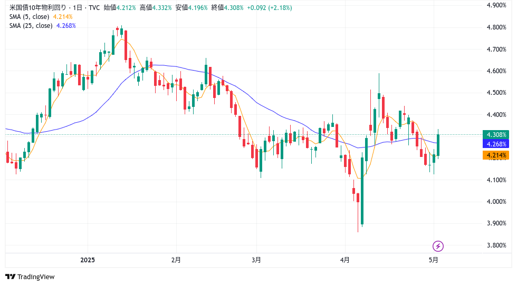The height and width of the screenshot is (286, 517).
Task: Click the 2025 date axis label
Action: coord(88,260)
